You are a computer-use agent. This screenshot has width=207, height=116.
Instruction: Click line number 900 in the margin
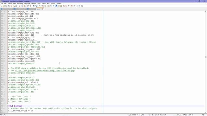click(x=3, y=61)
